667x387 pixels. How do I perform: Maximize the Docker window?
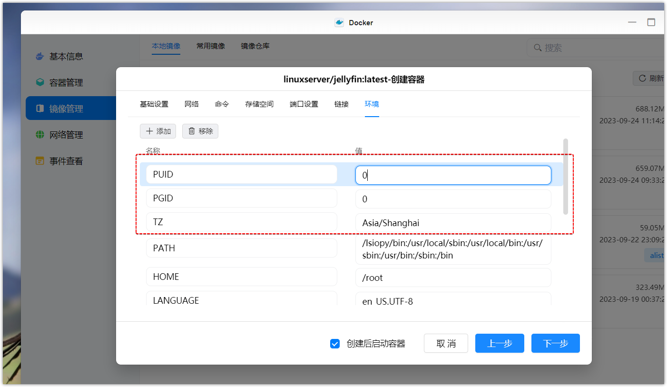click(x=651, y=22)
